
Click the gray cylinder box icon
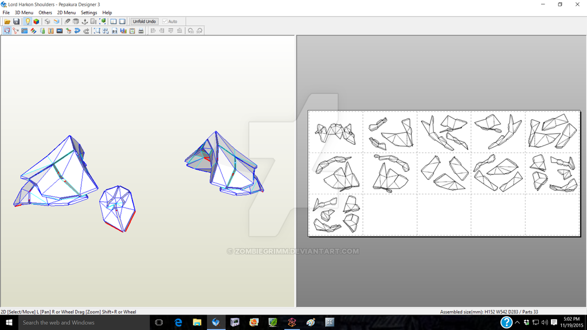76,21
